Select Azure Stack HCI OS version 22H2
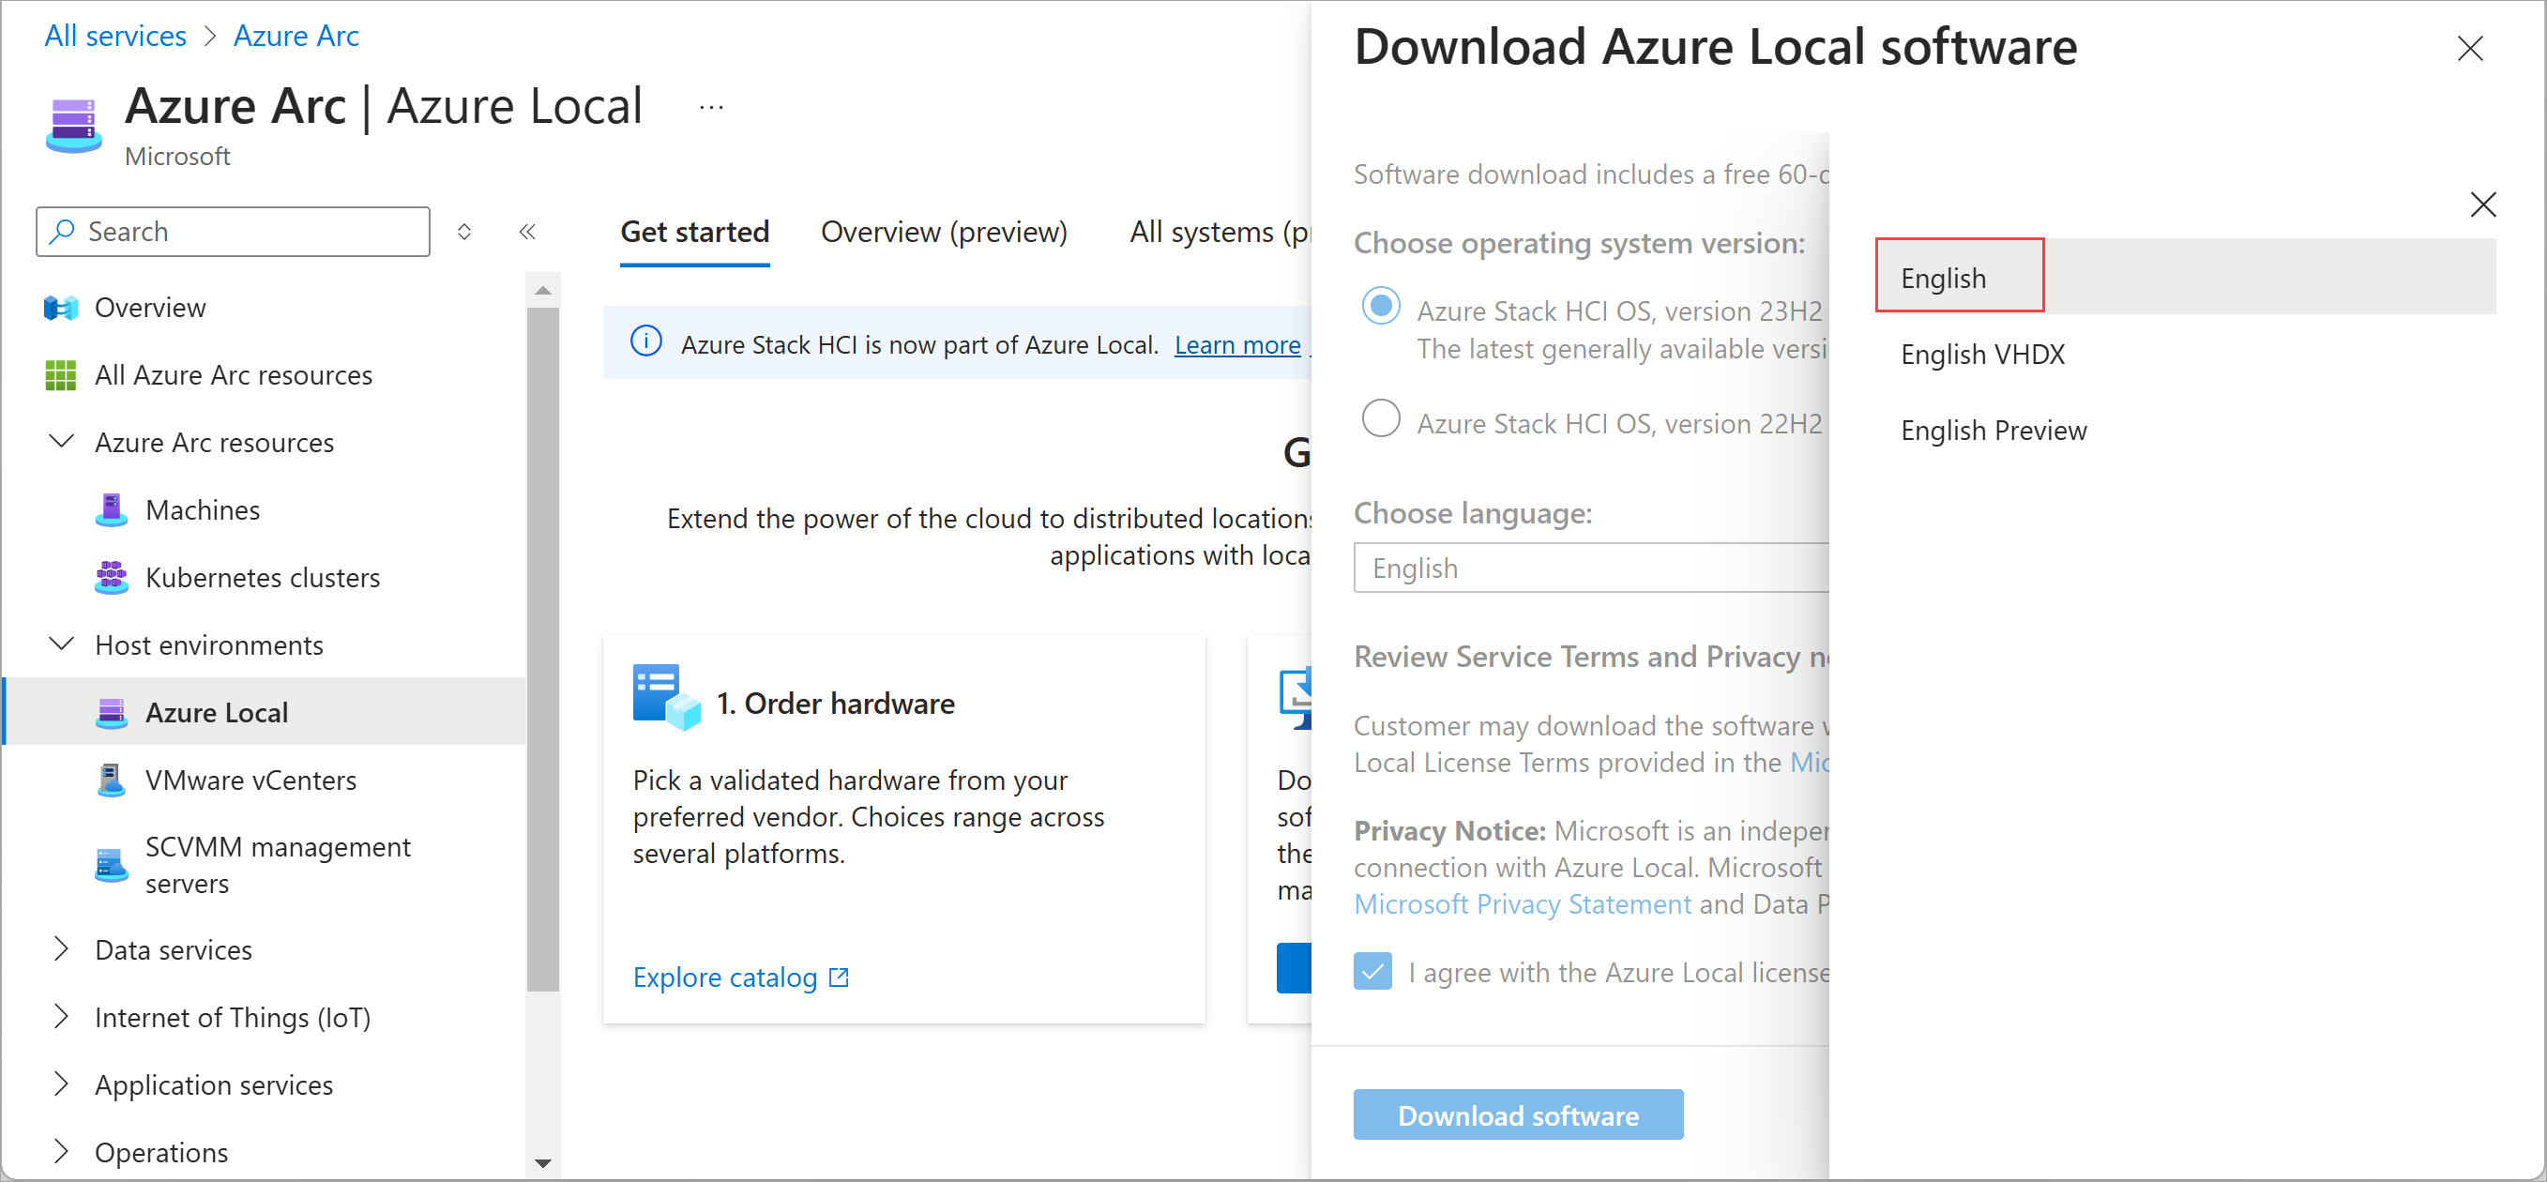Screen dimensions: 2547x1182 pos(1380,418)
